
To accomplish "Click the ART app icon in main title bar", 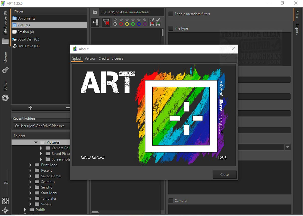I will click(x=3, y=3).
